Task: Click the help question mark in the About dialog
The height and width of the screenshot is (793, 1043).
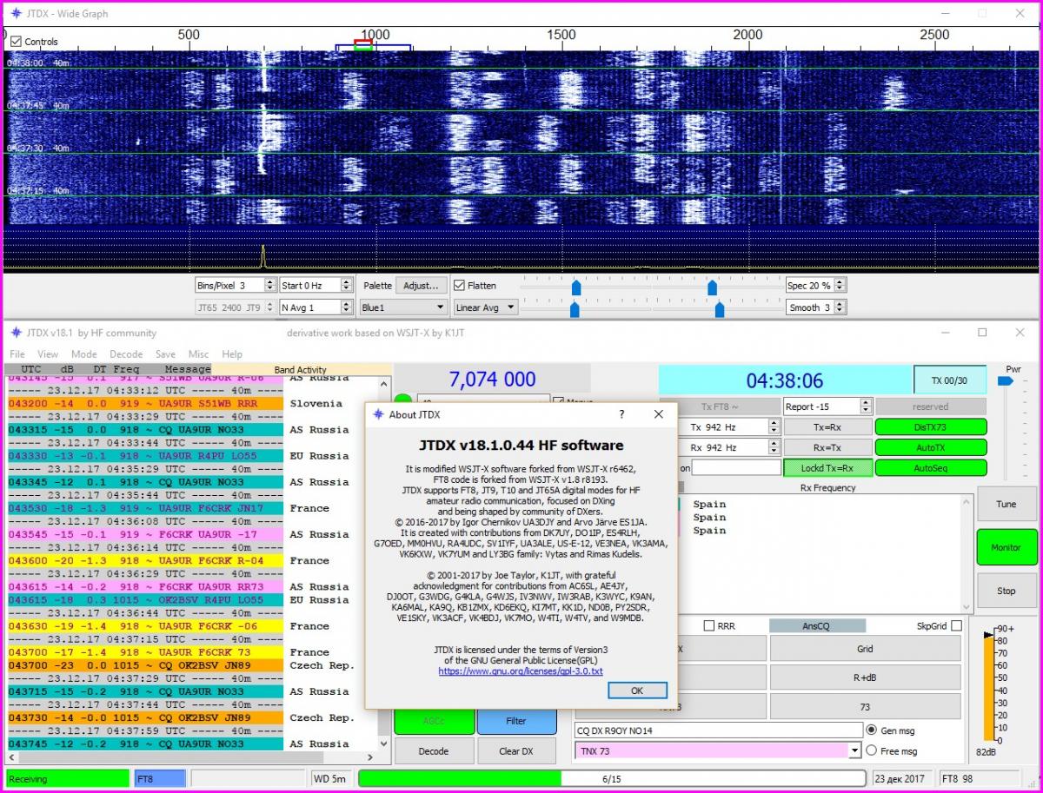Action: (x=621, y=414)
